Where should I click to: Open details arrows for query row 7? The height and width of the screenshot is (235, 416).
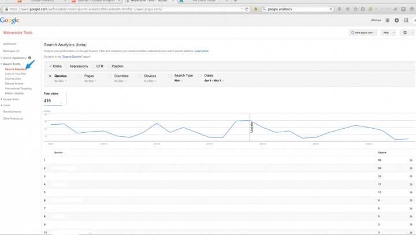click(x=411, y=208)
